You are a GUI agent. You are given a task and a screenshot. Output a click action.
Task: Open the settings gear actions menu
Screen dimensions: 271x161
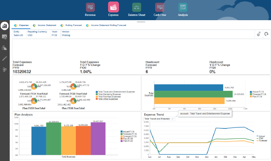pos(258,34)
